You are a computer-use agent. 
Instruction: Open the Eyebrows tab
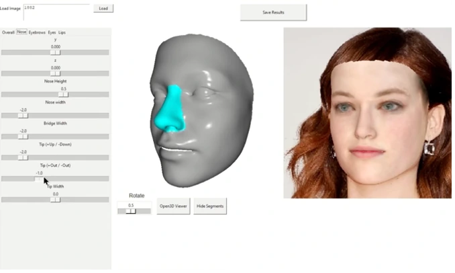click(x=37, y=32)
